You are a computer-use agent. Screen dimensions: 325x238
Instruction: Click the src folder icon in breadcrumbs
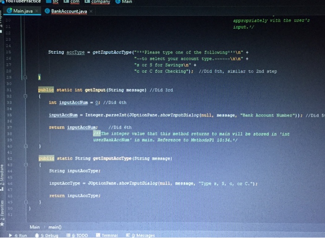[48, 1]
